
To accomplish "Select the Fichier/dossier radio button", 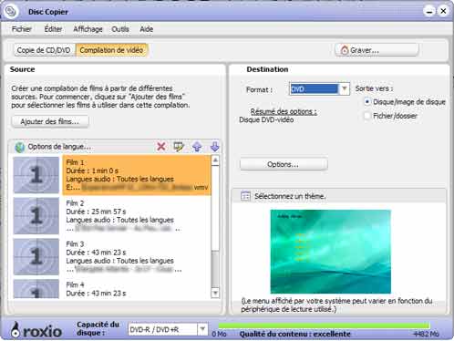I will tap(367, 116).
